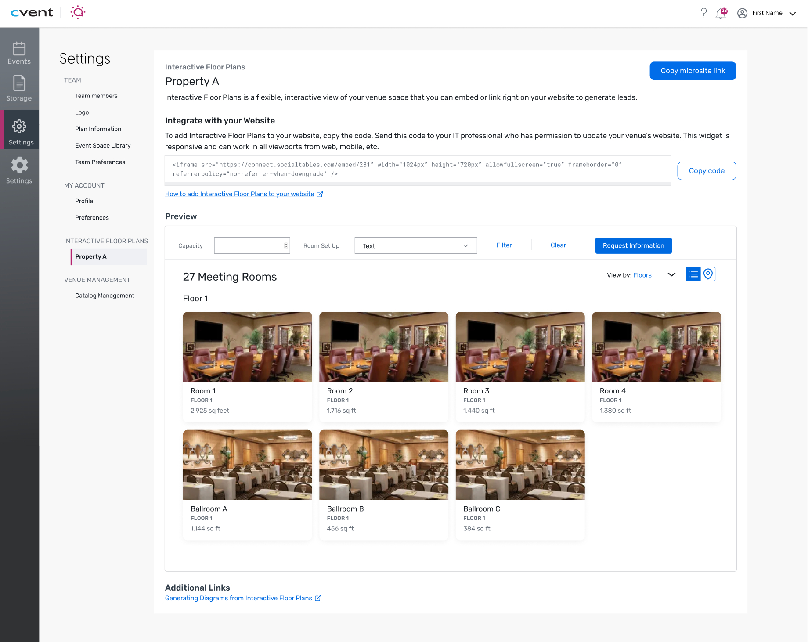Open the Ballroom C thumbnail

[520, 465]
